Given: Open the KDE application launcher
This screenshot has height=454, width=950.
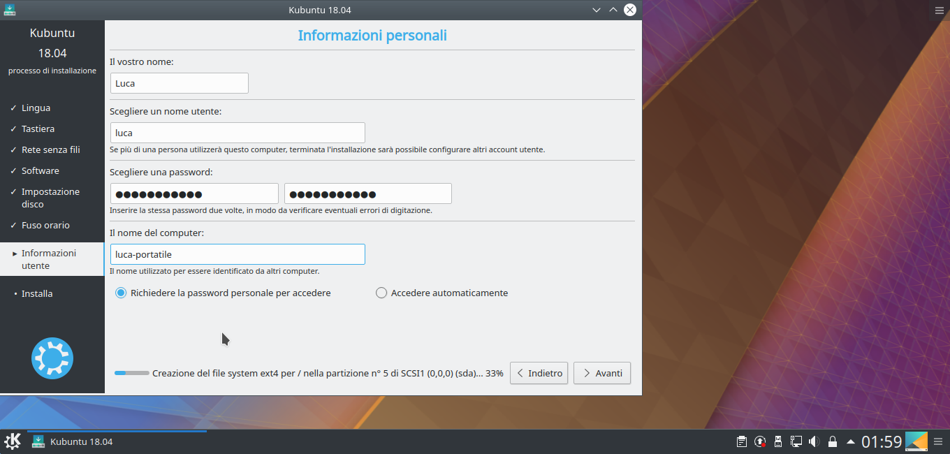Looking at the screenshot, I should coord(13,441).
